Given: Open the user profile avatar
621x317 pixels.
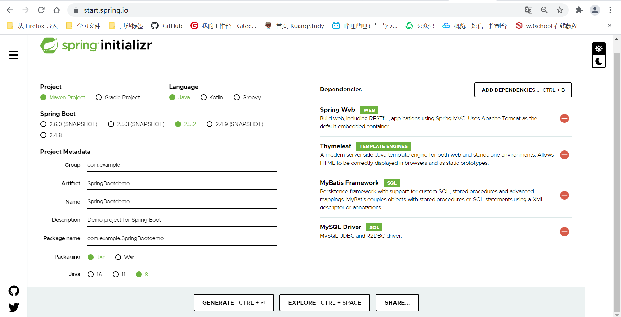Looking at the screenshot, I should (x=595, y=10).
